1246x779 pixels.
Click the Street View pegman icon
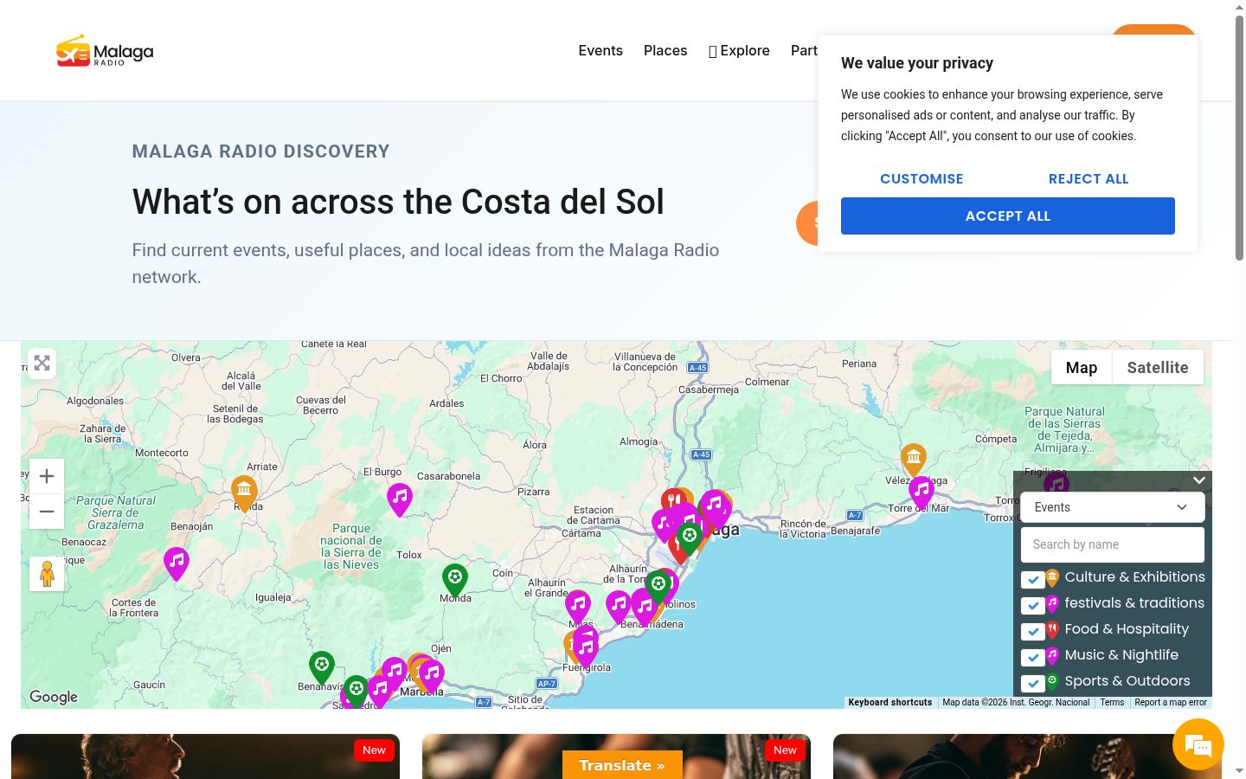point(47,574)
